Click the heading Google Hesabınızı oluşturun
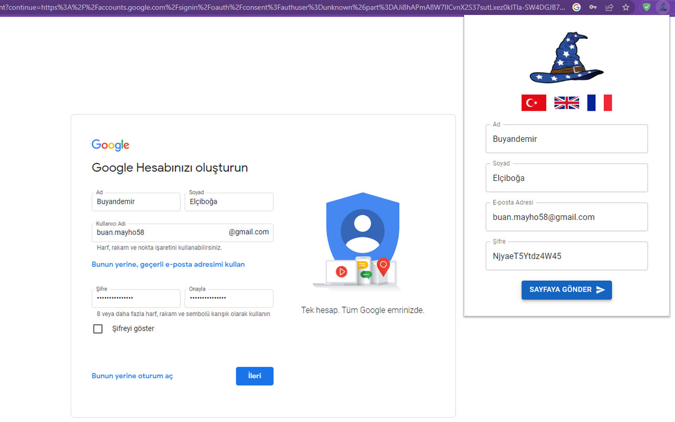Image resolution: width=675 pixels, height=422 pixels. click(x=170, y=168)
